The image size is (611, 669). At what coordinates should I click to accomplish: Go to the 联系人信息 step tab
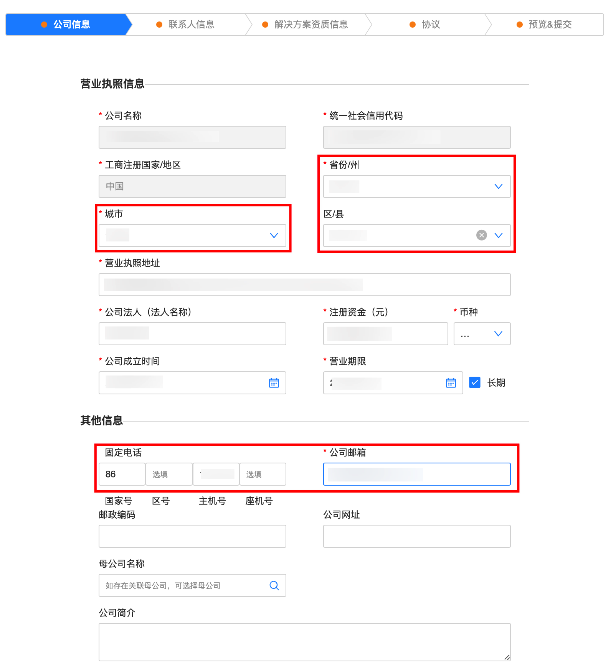(186, 25)
